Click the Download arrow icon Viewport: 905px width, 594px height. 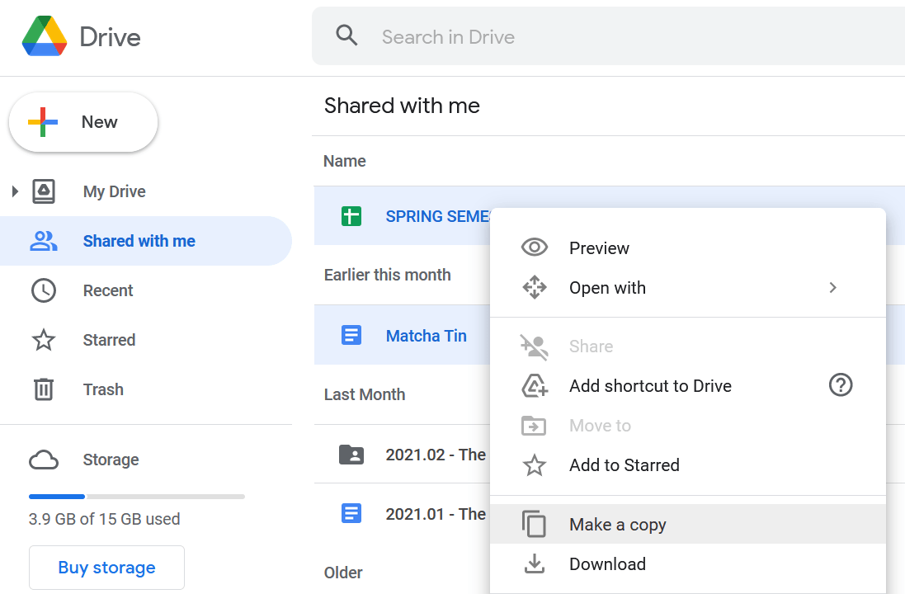tap(535, 564)
